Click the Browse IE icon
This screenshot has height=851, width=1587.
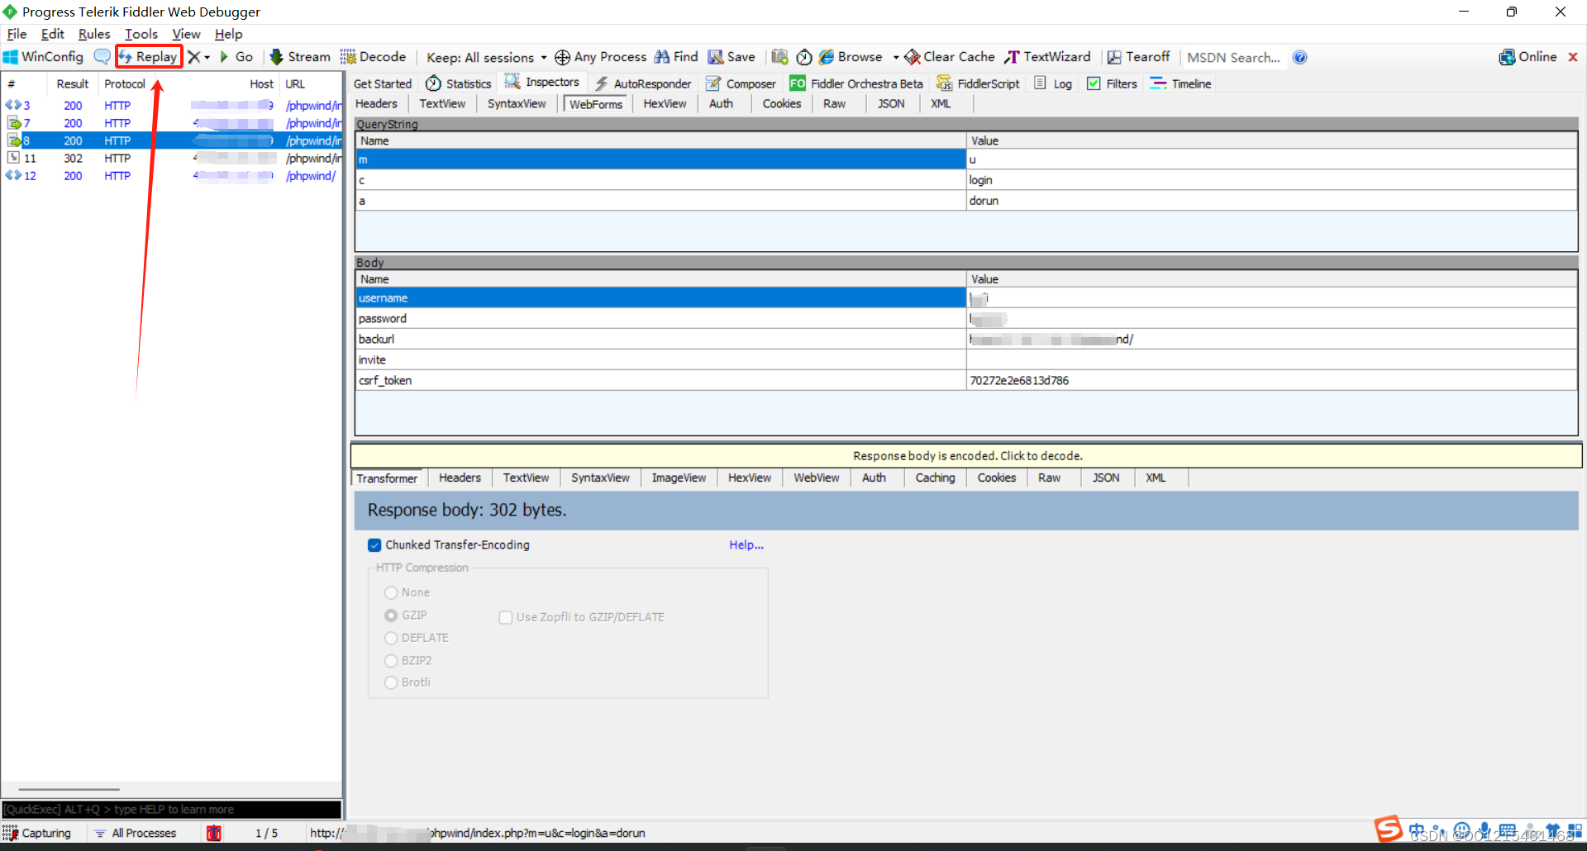point(827,57)
